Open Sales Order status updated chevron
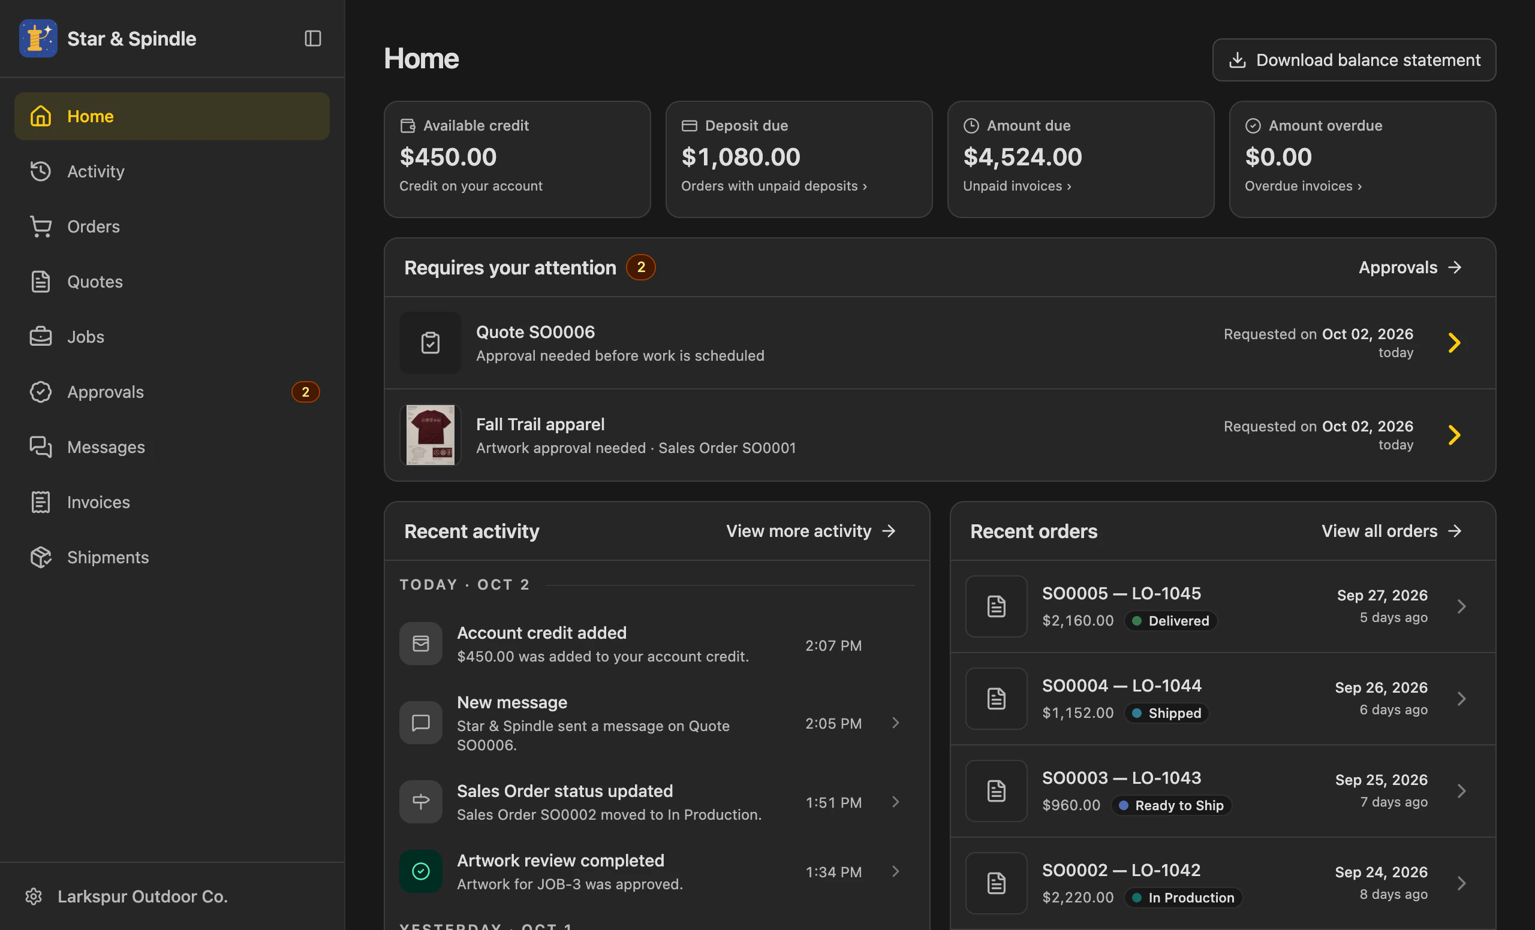The height and width of the screenshot is (930, 1535). (895, 802)
